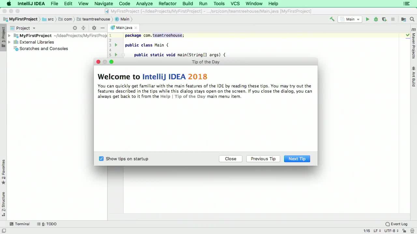Open the 2: Favorites side tab
Viewport: 417px width, 234px height.
[x=3, y=172]
